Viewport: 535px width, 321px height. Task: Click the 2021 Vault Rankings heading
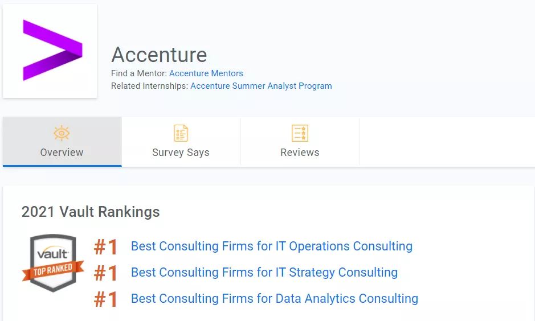click(91, 212)
